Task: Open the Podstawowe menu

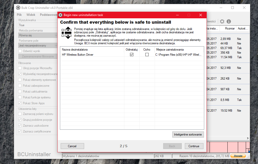Action: click(48, 14)
